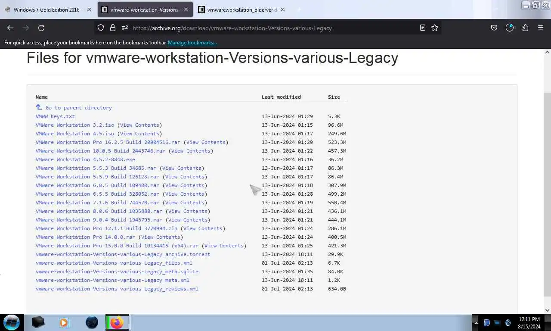Download Workstation 9.0.4 Build 1945795.rar

click(x=99, y=220)
